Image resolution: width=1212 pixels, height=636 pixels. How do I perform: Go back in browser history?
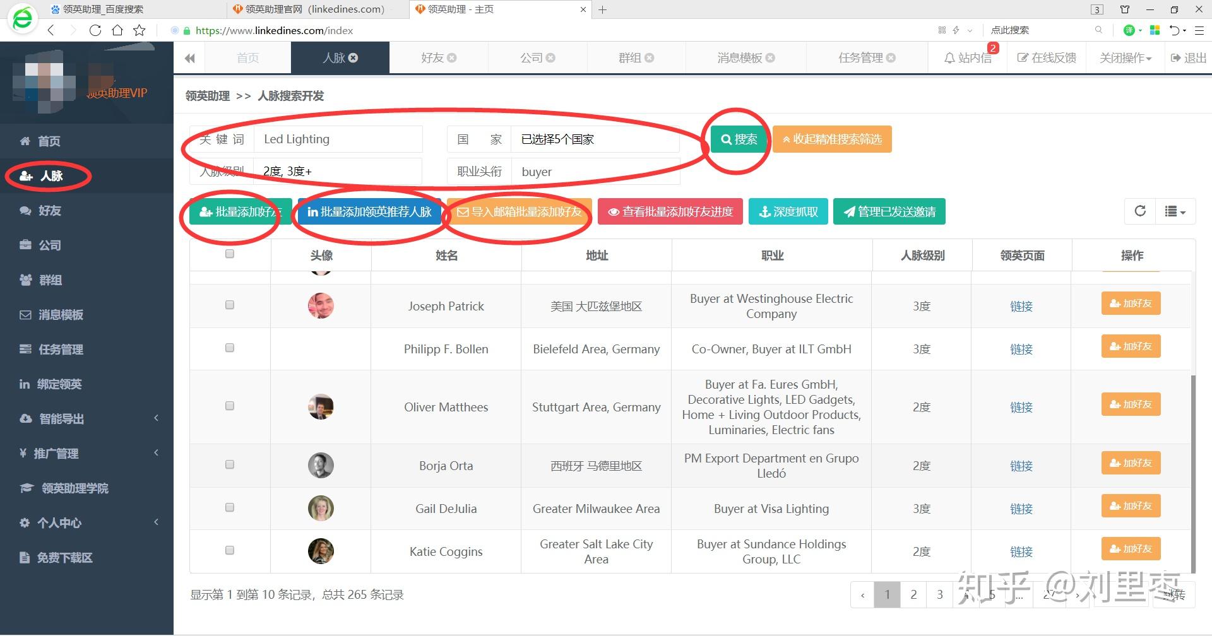coord(51,30)
